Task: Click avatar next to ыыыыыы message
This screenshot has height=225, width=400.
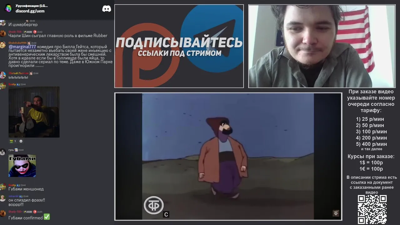Action: click(2, 75)
